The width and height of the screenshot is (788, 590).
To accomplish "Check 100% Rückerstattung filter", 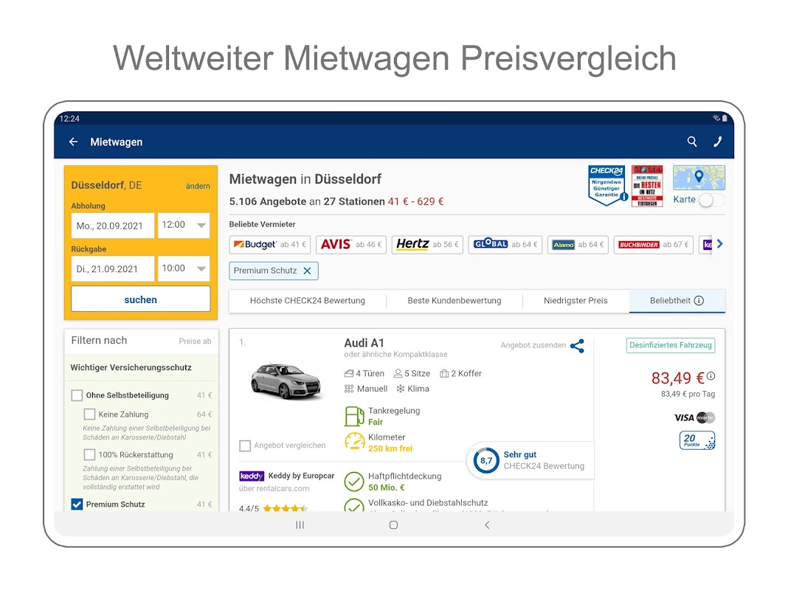I will [x=89, y=454].
